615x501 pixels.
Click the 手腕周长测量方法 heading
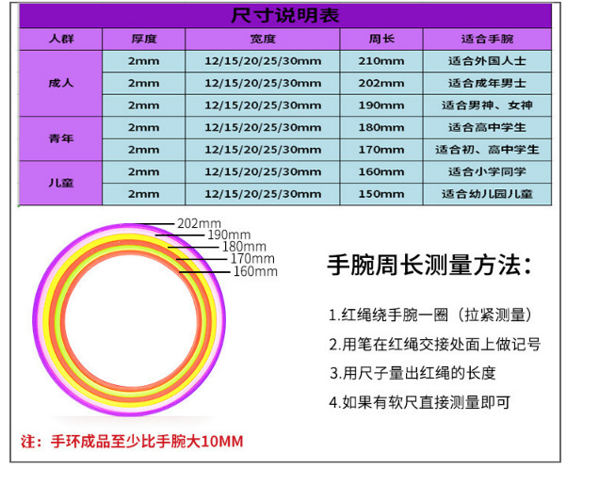coord(429,266)
